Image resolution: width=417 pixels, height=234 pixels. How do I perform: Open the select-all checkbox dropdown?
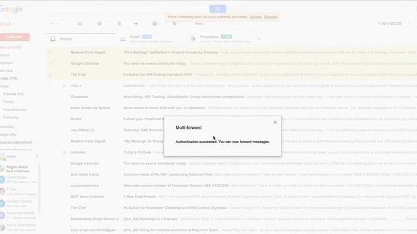(x=55, y=23)
